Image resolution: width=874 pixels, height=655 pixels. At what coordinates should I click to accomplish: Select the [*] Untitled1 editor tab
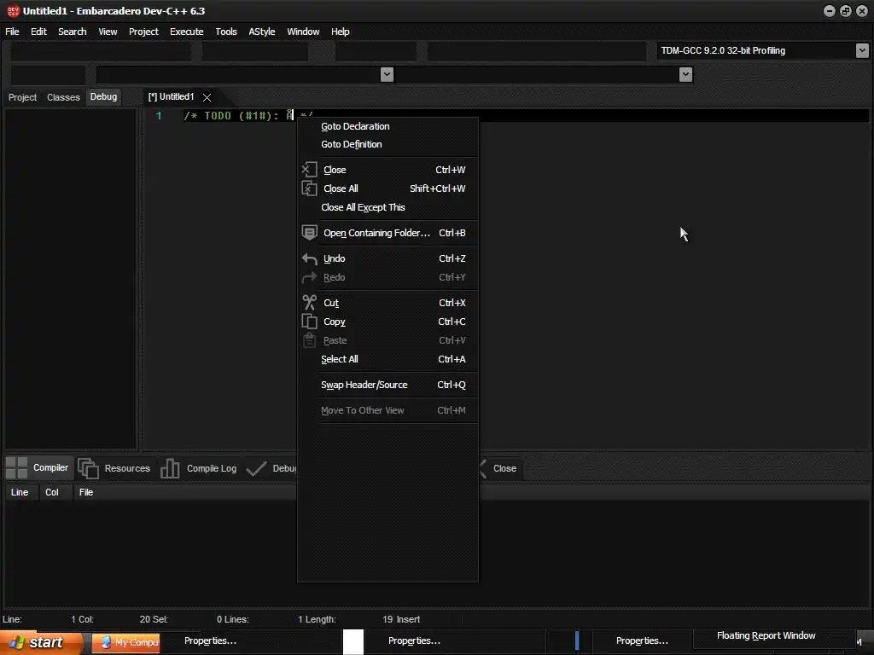171,97
